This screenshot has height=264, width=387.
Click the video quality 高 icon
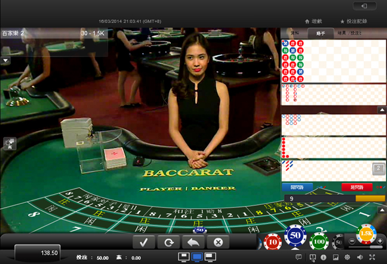pos(10,144)
